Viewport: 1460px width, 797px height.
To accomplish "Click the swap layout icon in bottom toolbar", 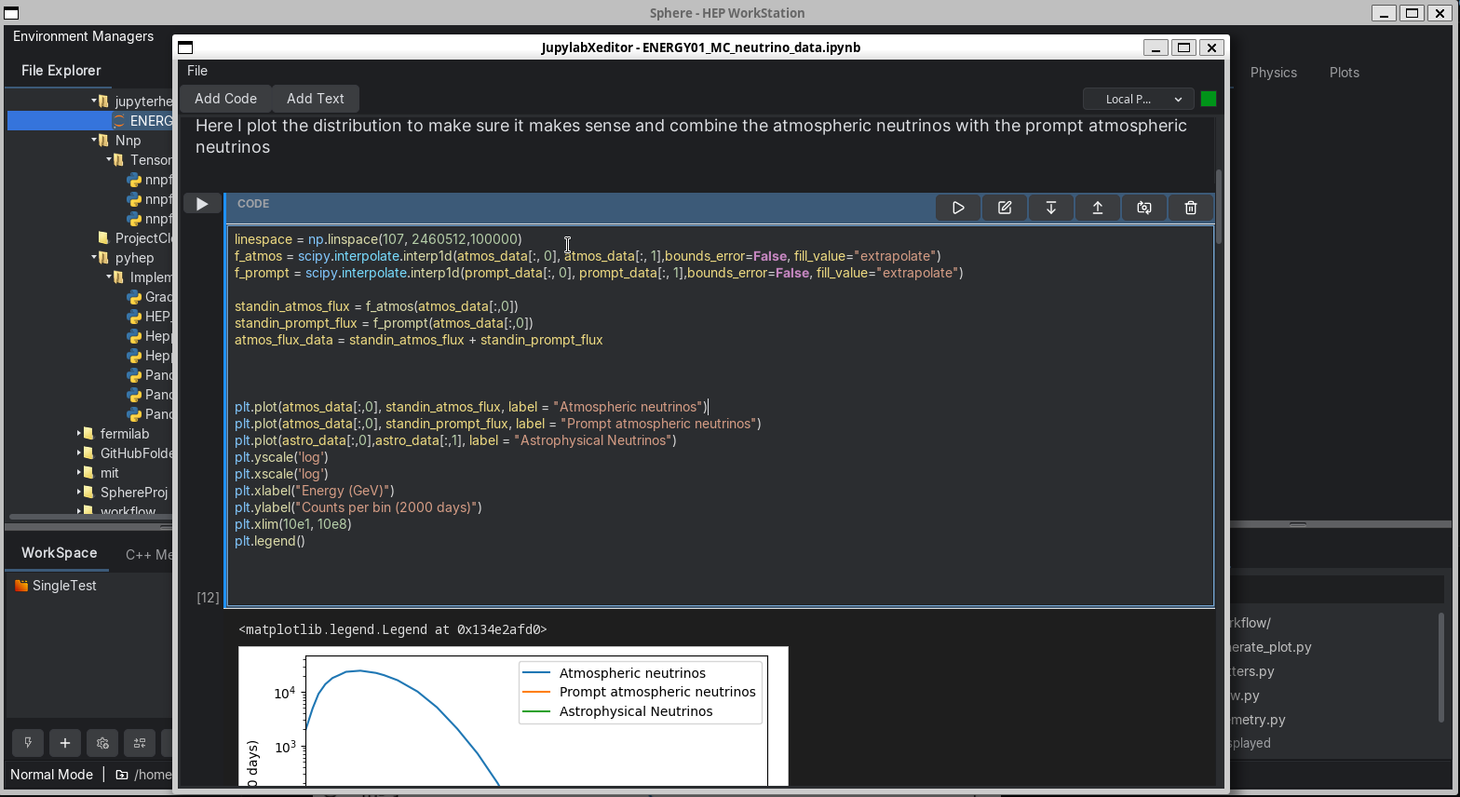I will pyautogui.click(x=140, y=743).
